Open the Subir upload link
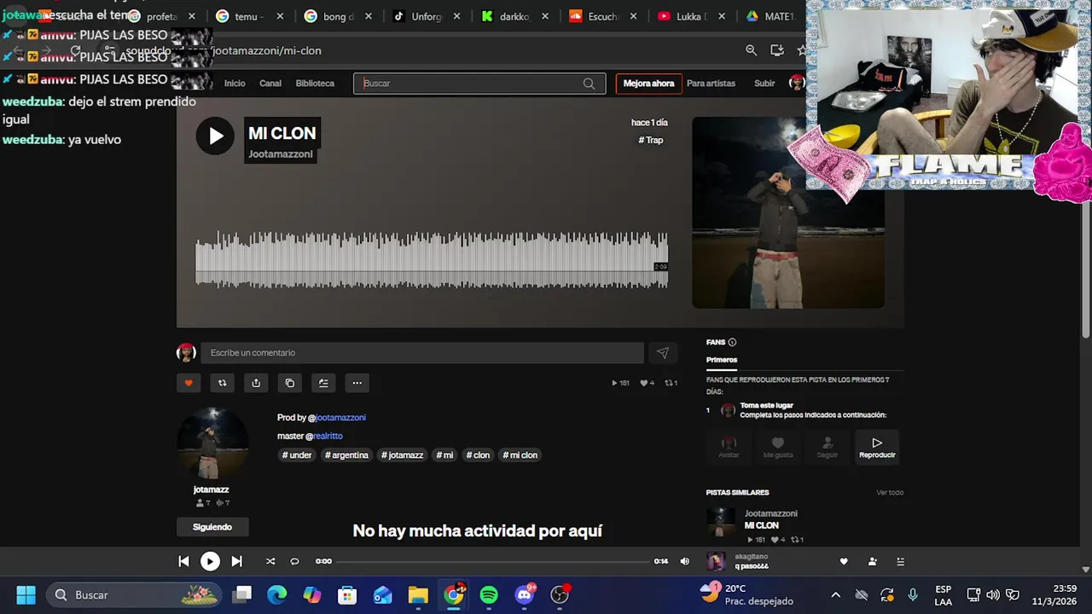 [764, 84]
